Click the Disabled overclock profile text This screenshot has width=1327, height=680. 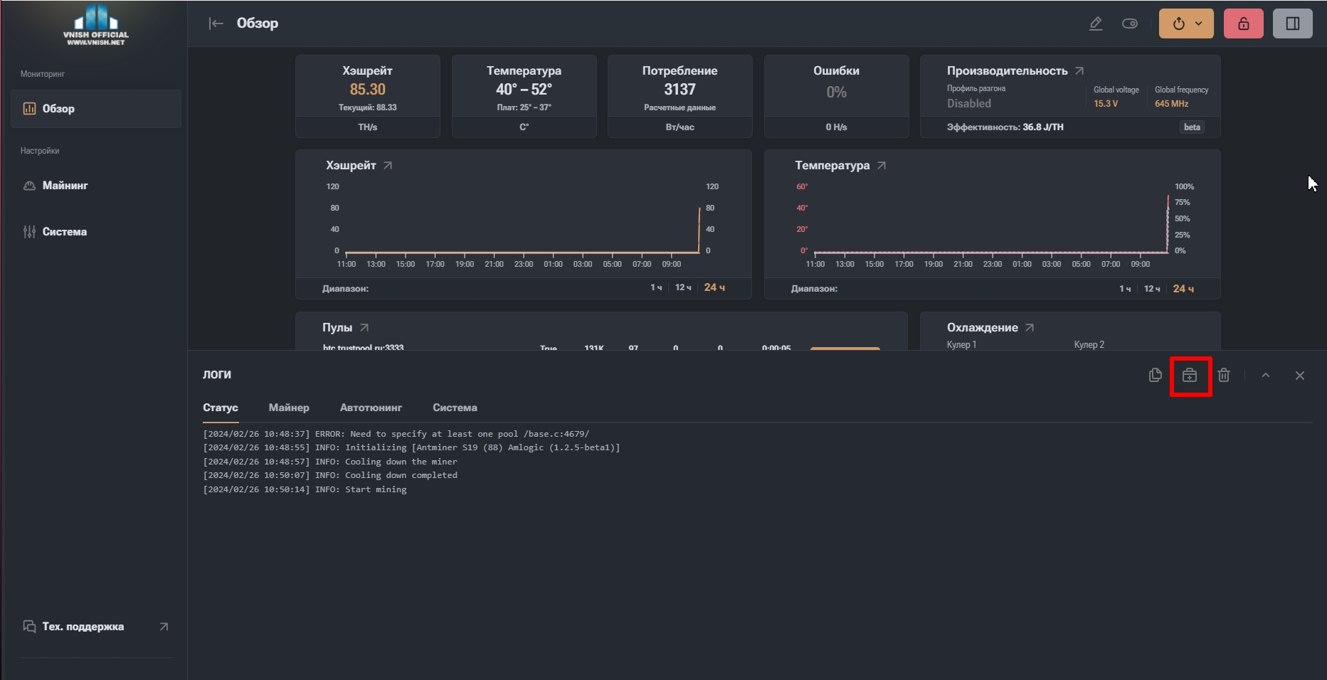tap(968, 104)
